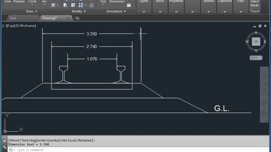Screen dimensions: 271x152
Task: Open the Clipboard panel dropdown
Action: [224, 12]
